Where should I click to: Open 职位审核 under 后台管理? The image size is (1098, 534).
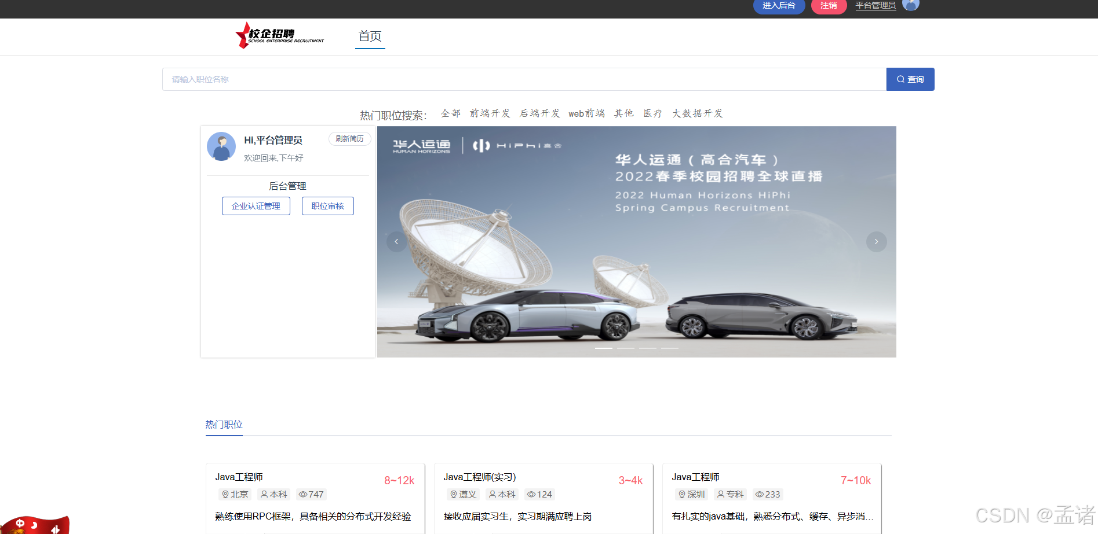pyautogui.click(x=327, y=205)
